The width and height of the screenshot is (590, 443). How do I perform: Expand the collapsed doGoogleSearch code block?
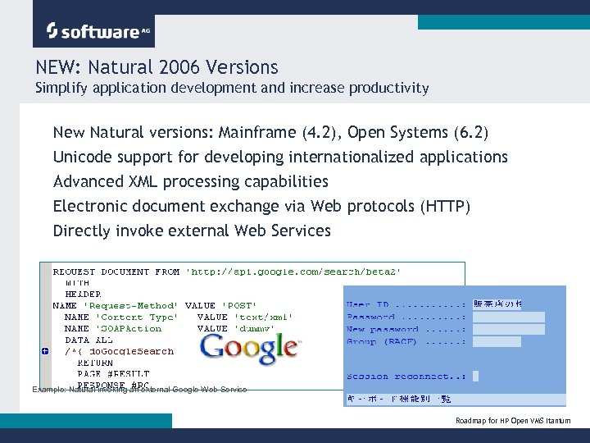pos(45,351)
